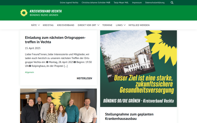Screen dimensions: 197x123
Task: Go to the TERMINE page
Action: point(107,25)
